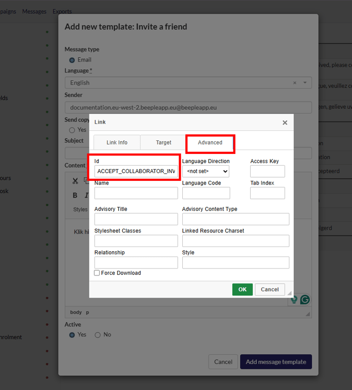Screen dimensions: 352x390
Task: Open the Grammarly icon in the editor
Action: [x=305, y=300]
